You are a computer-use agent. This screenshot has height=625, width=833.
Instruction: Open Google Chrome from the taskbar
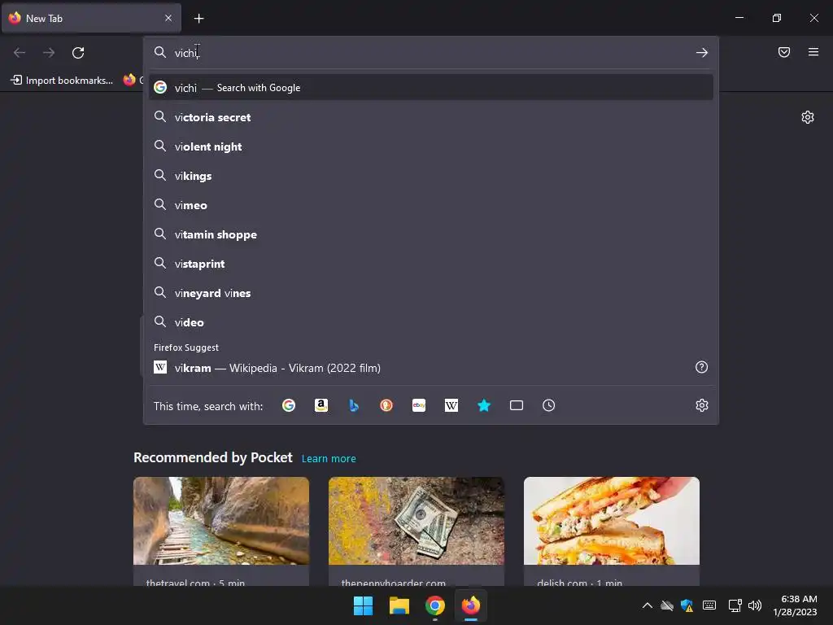pos(435,605)
